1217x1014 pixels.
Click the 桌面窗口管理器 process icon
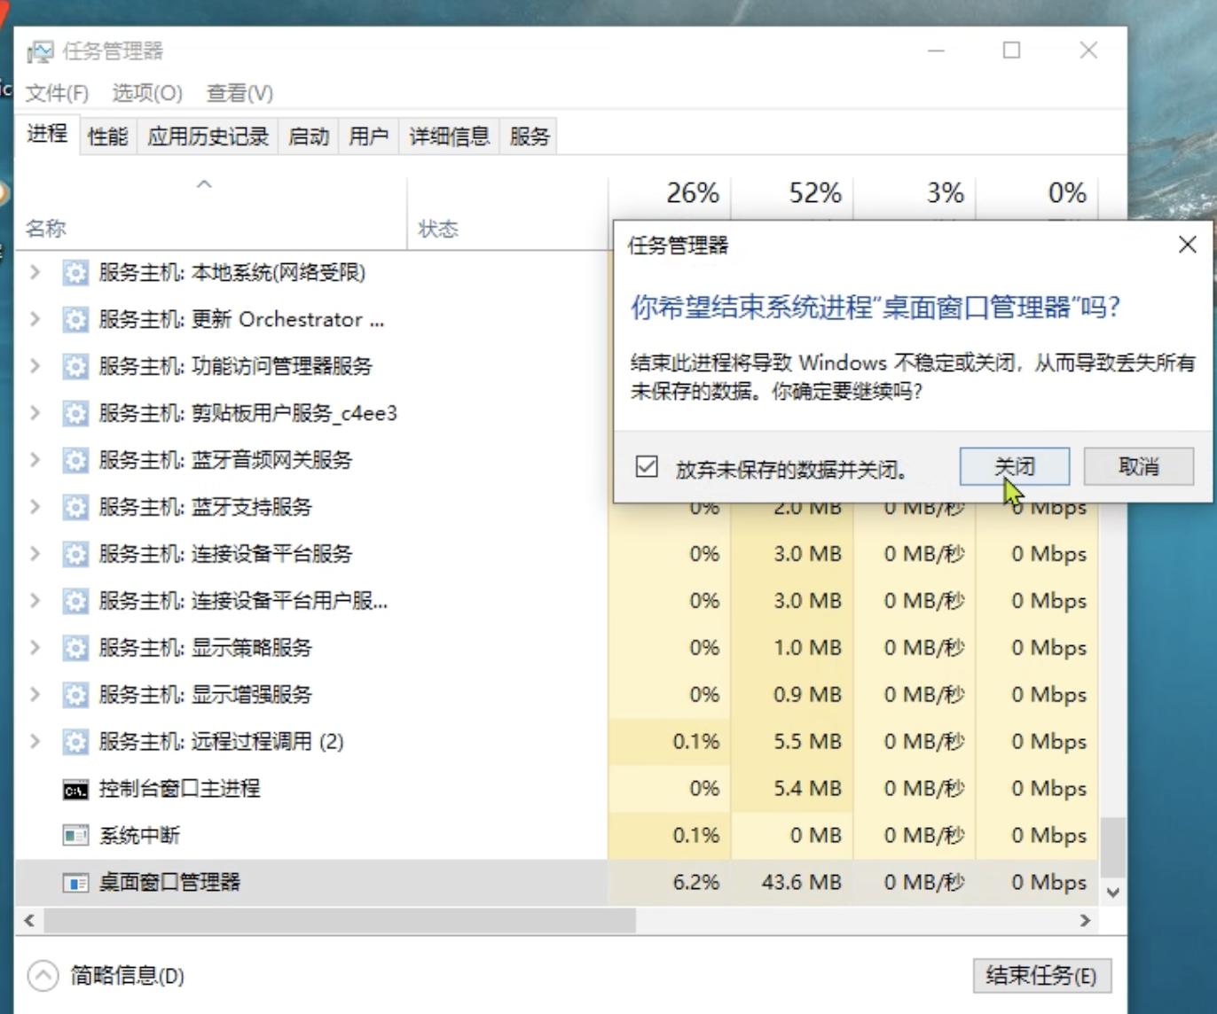pyautogui.click(x=76, y=882)
